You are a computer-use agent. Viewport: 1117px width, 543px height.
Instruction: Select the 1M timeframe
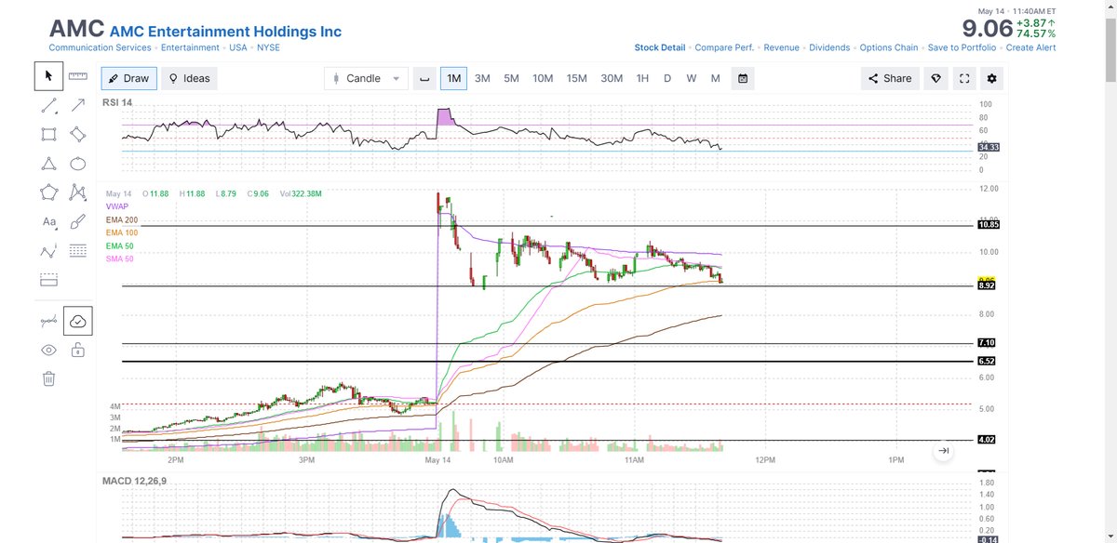pyautogui.click(x=453, y=78)
